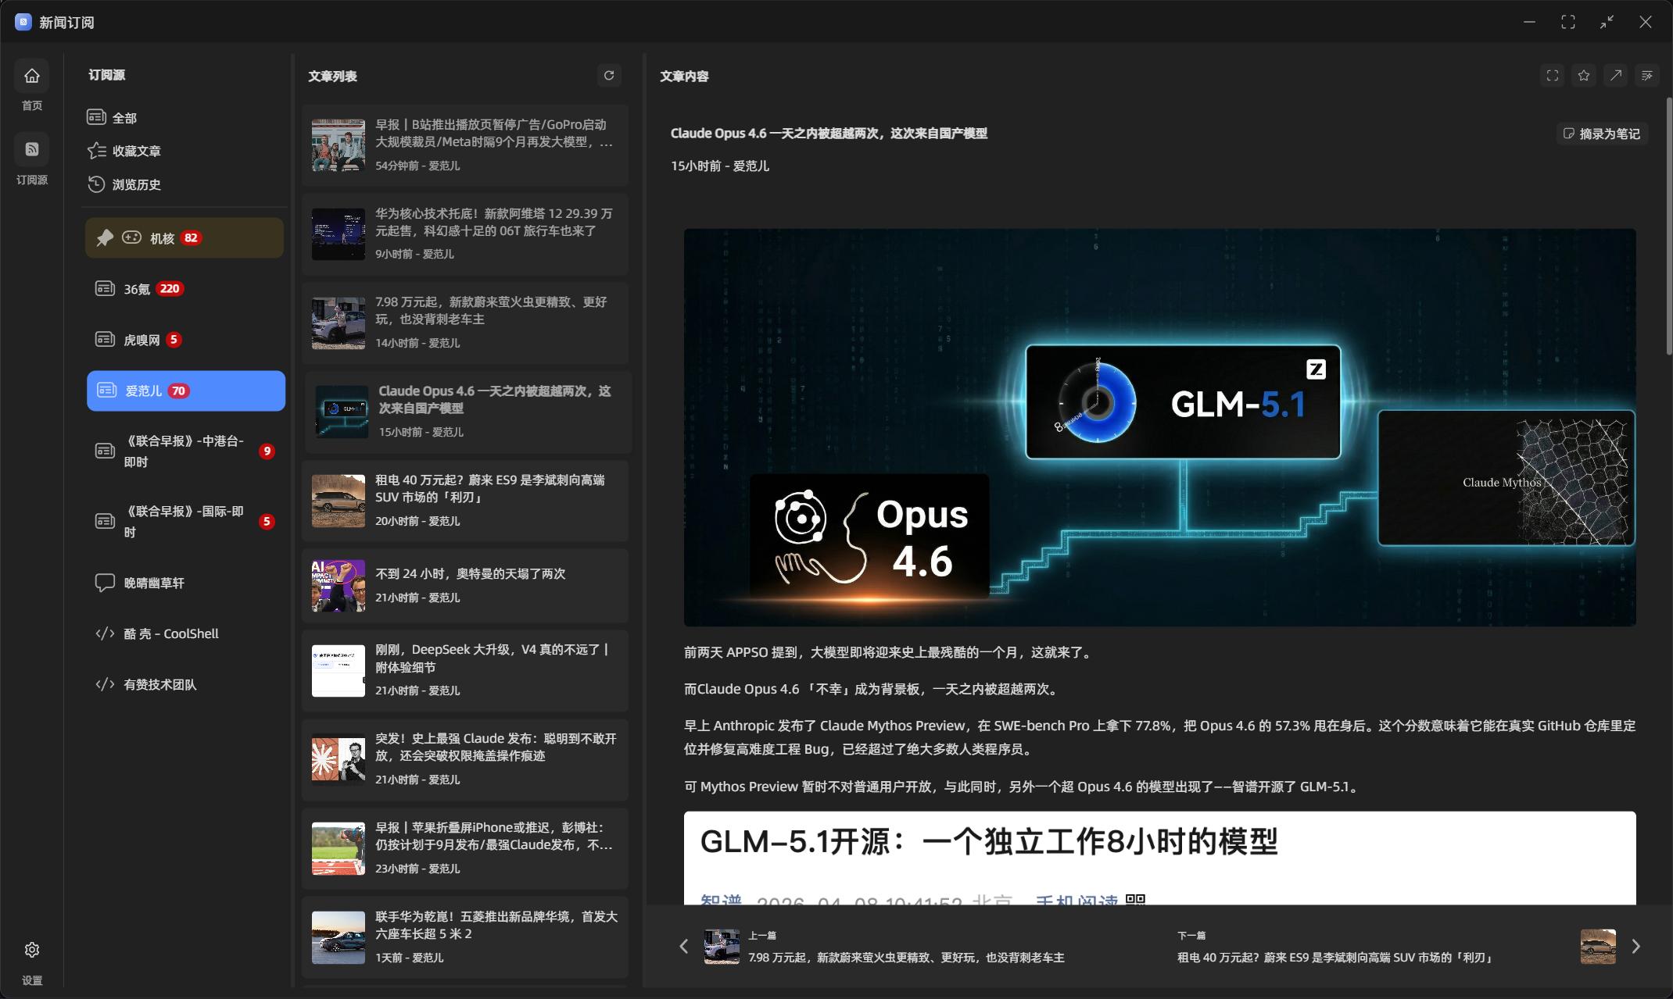Click the 蔚来 ES9 article thumbnail
Viewport: 1673px width, 999px height.
(339, 501)
